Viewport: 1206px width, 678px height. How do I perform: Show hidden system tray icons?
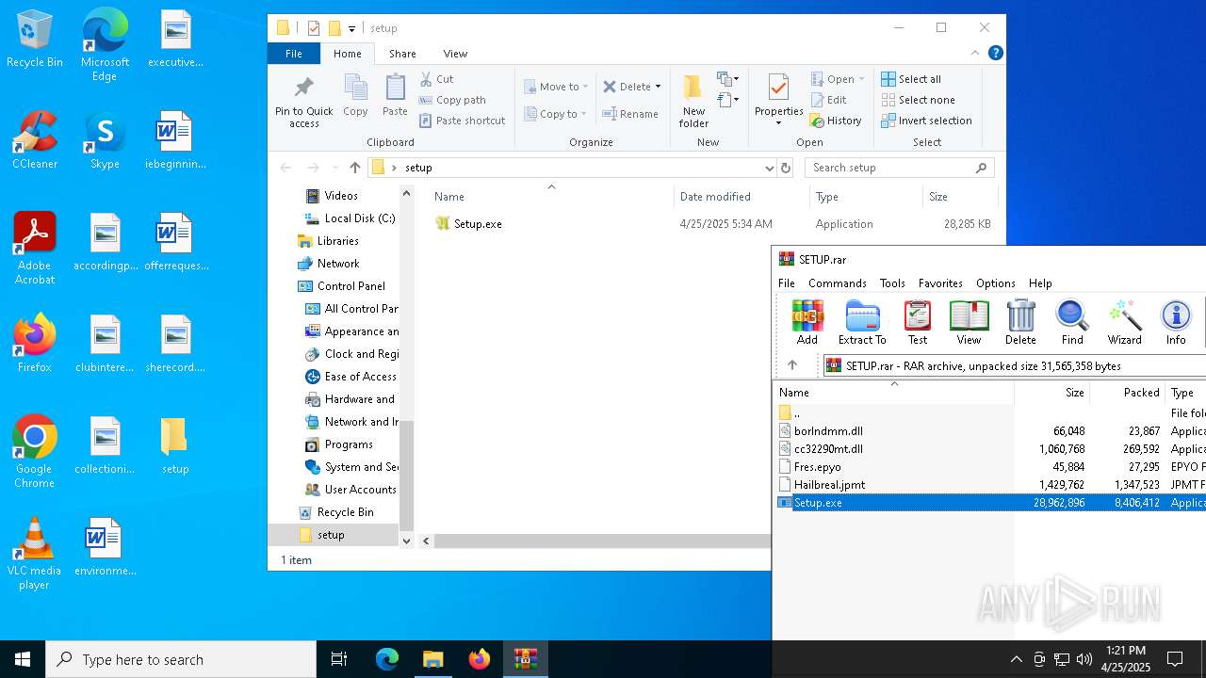tap(1016, 659)
